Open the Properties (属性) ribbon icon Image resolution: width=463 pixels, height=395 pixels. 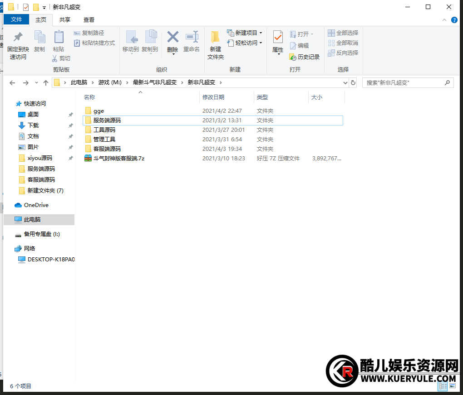[278, 41]
